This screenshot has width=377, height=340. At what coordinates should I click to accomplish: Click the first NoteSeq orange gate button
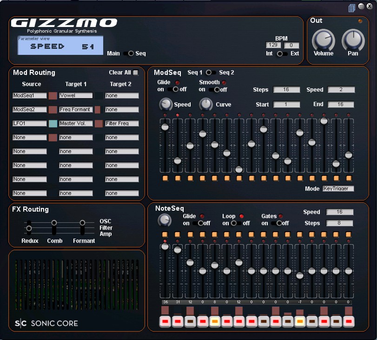(165, 234)
